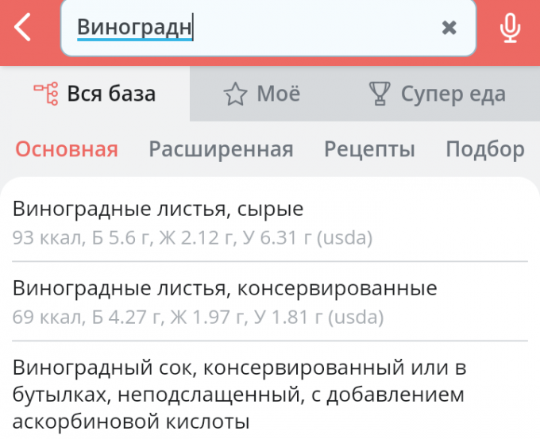The width and height of the screenshot is (540, 439).
Task: Click the аскорбиновой кислоты text line
Action: coord(131,422)
